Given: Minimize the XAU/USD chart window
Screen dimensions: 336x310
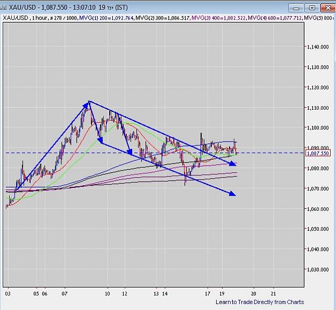Looking at the screenshot, I should (x=296, y=8).
